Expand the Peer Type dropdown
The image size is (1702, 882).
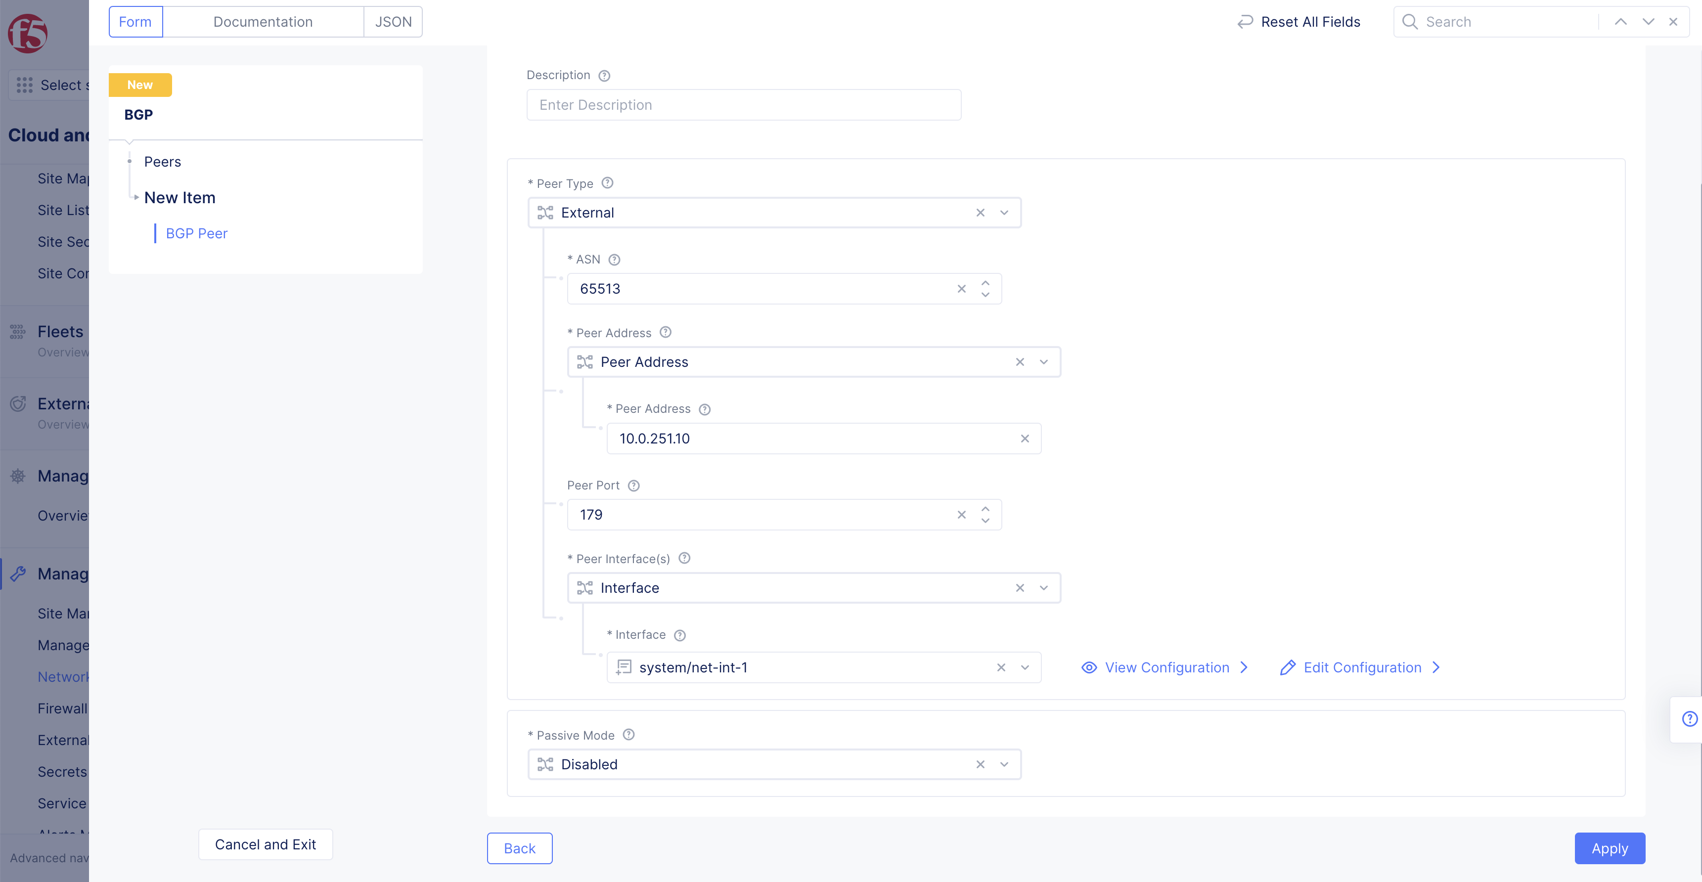pos(1004,213)
